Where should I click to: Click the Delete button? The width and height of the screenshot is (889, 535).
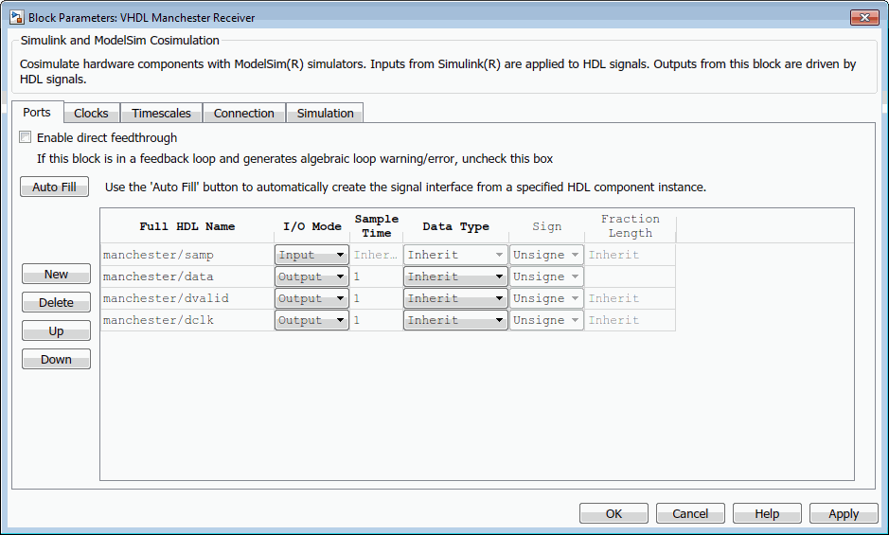pos(56,302)
